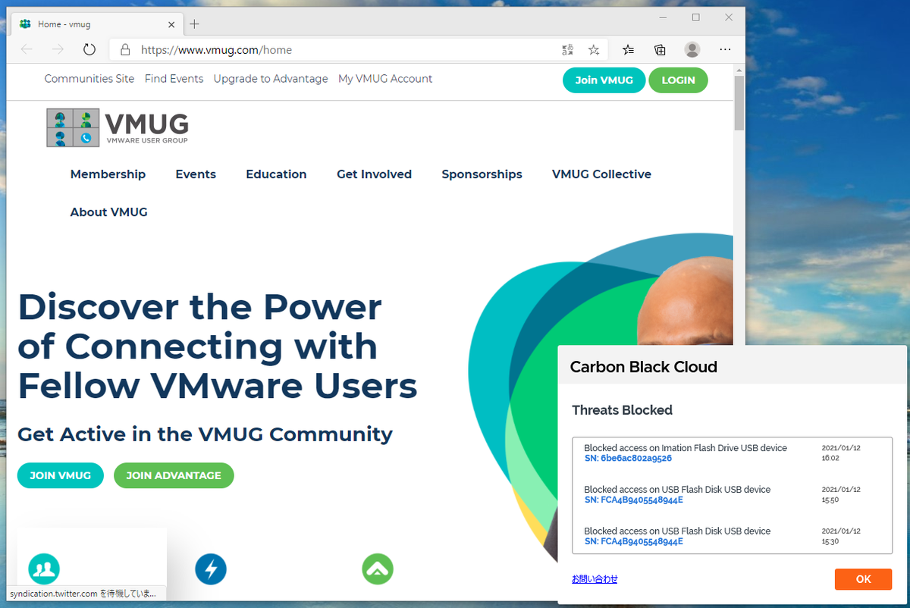Viewport: 910px width, 608px height.
Task: Close the Home - vmug tab
Action: coord(171,24)
